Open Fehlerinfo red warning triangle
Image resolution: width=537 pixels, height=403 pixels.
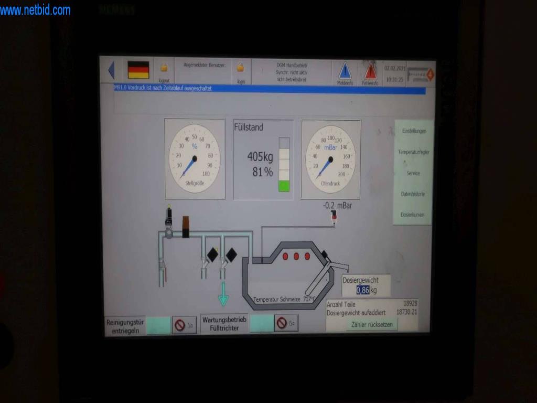coord(370,72)
